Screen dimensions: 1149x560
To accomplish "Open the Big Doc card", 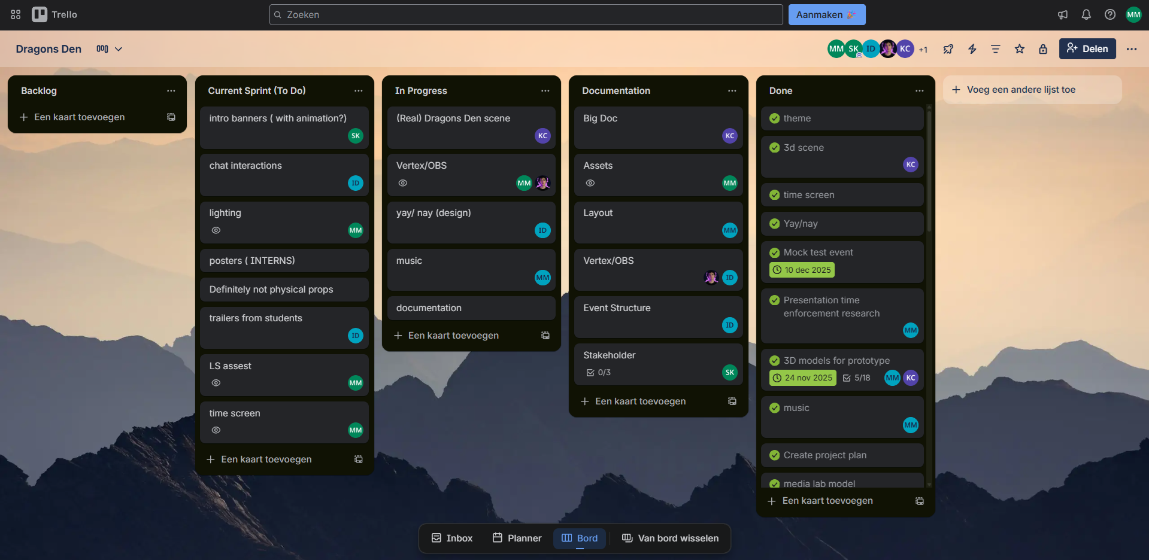I will click(x=659, y=127).
